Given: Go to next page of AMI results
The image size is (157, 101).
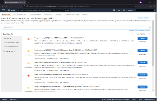Looking at the screenshot, I should 147,34.
